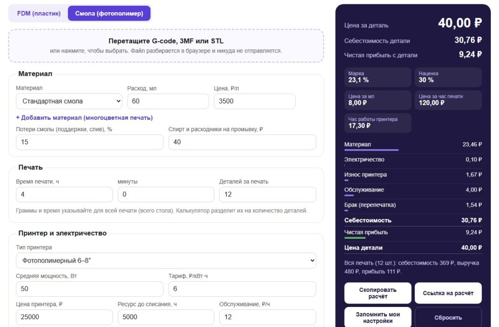Screen dimensions: 499x327
Task: Open file drop zone for G-code upload
Action: coord(166,45)
